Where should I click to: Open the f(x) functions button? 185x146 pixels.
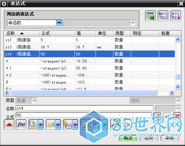(x=21, y=125)
